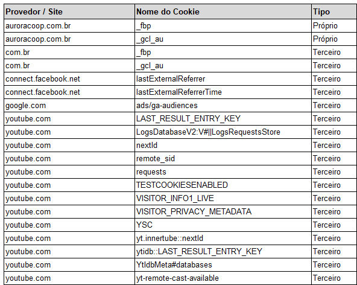Click the LAST_RESULT_ENTRY_KEY cookie cell
357x285 pixels.
(223, 118)
